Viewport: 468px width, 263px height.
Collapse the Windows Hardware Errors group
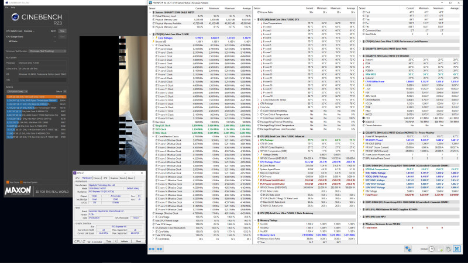click(x=360, y=224)
